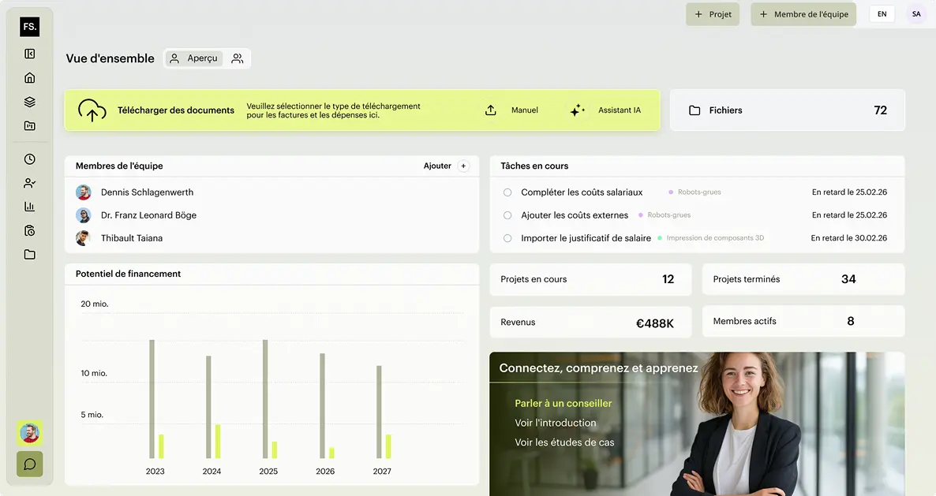This screenshot has height=496, width=936.
Task: Click Thibault Taiana's avatar
Action: [x=84, y=238]
